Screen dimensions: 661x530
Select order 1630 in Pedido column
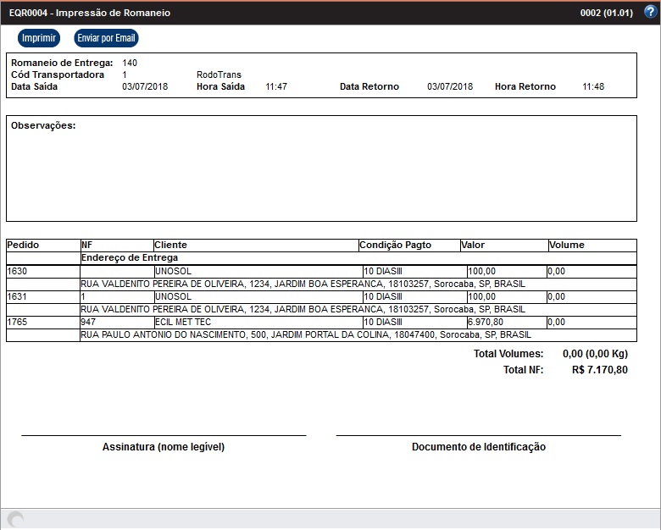coord(17,272)
